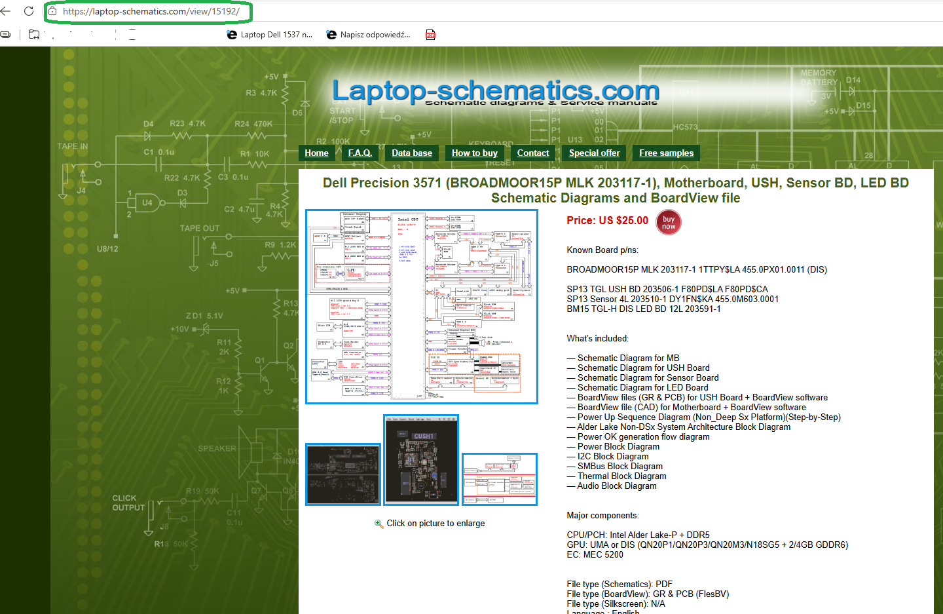Image resolution: width=943 pixels, height=614 pixels.
Task: Open the small schematic diagram thumbnail
Action: tap(500, 479)
